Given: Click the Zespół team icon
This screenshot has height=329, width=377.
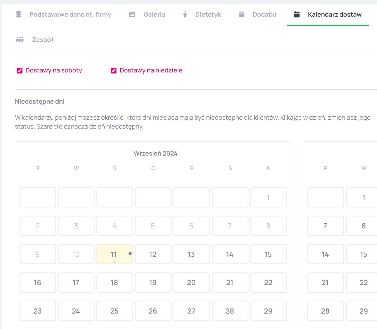Looking at the screenshot, I should click(x=20, y=39).
